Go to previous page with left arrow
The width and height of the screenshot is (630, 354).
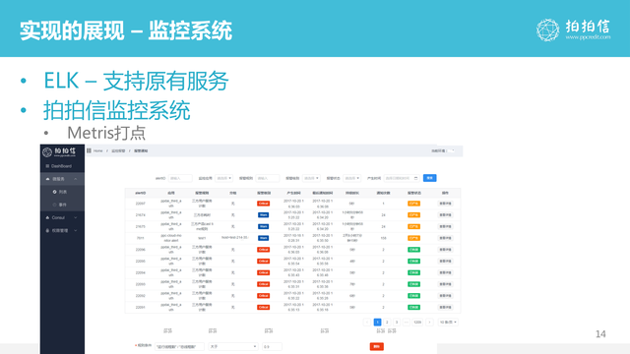[x=367, y=323]
